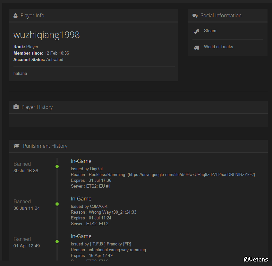Click the green marker for 01 Apr ban
Image resolution: width=272 pixels, height=266 pixels.
tap(57, 242)
